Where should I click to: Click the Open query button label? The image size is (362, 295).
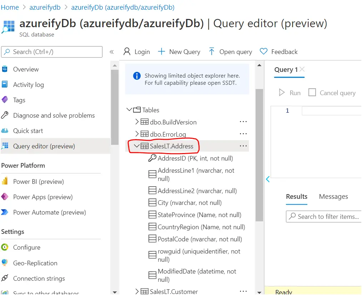pos(236,52)
